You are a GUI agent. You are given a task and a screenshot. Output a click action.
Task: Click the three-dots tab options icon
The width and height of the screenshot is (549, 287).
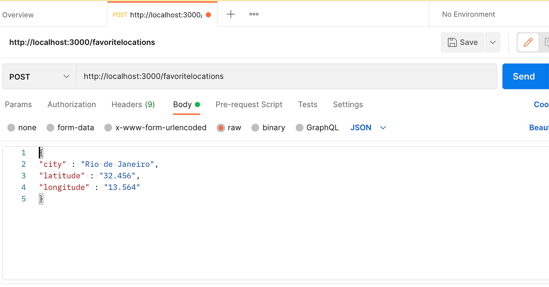click(x=254, y=14)
